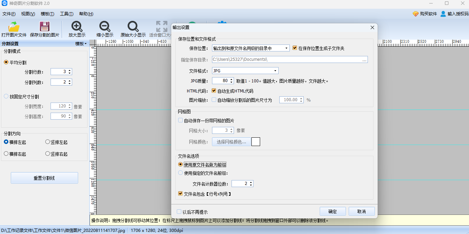Select the specified filename prefix radio option
Image resolution: width=469 pixels, height=234 pixels.
(181, 173)
